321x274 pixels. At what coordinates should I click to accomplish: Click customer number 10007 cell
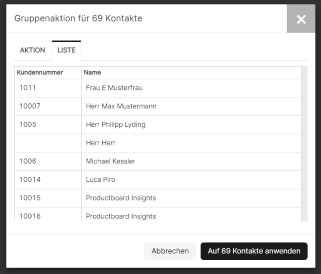(x=48, y=106)
